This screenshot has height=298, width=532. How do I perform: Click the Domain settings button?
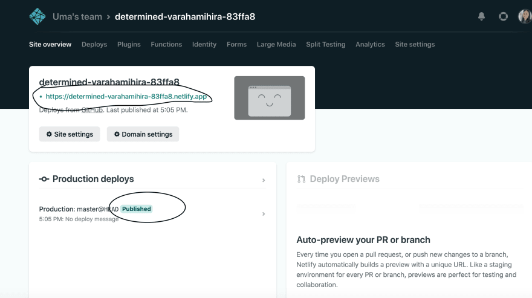pyautogui.click(x=143, y=134)
